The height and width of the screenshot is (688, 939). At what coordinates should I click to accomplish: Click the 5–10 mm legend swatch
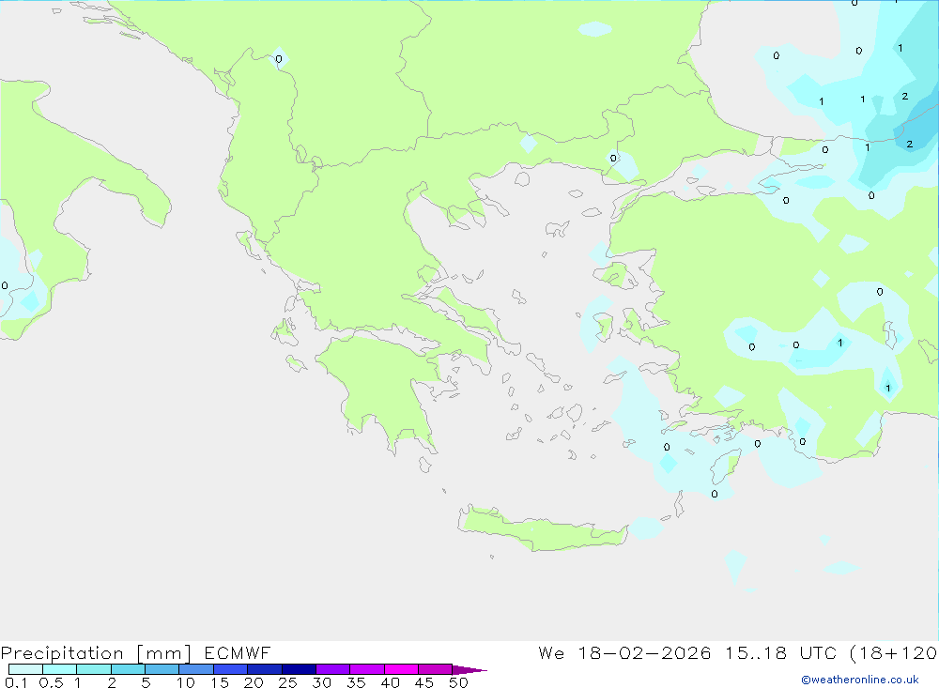162,669
